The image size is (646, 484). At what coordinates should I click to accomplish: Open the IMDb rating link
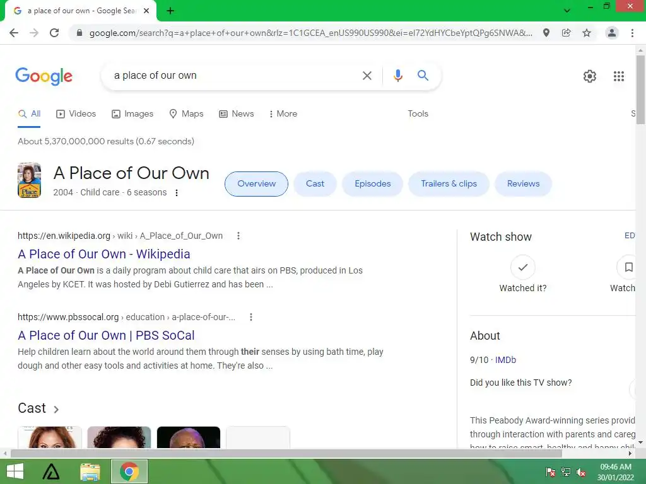(505, 360)
